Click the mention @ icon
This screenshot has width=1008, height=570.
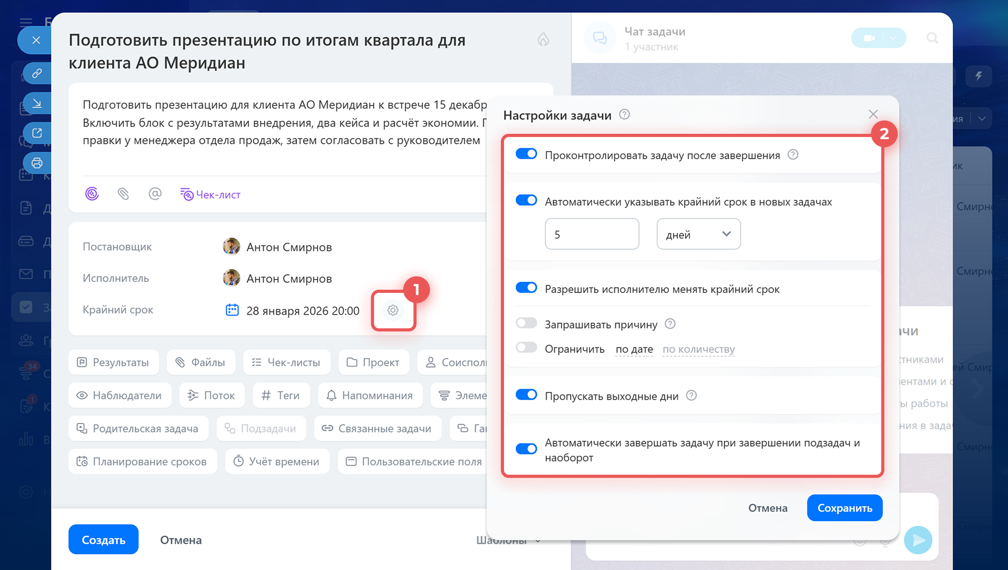(x=155, y=194)
